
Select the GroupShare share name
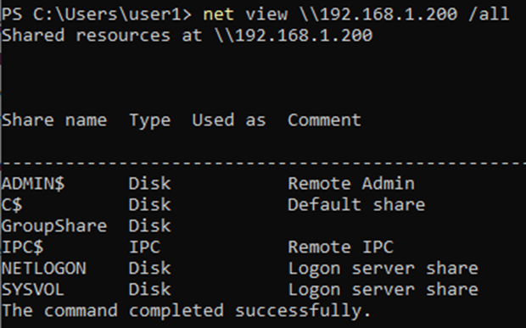point(54,226)
